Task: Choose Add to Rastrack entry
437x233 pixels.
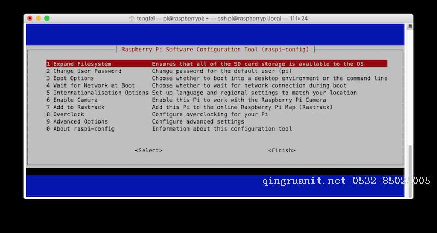Action: (75, 107)
